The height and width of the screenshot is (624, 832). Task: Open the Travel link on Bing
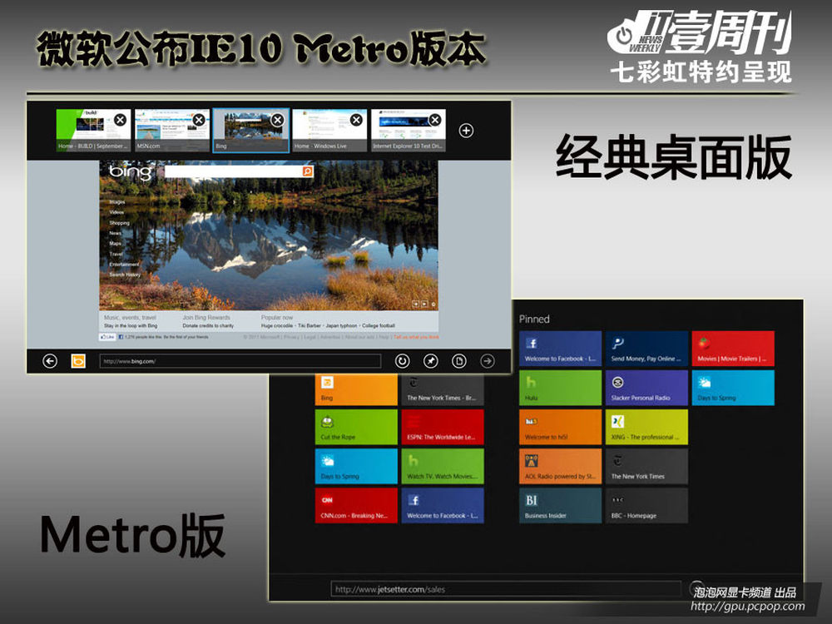click(116, 254)
